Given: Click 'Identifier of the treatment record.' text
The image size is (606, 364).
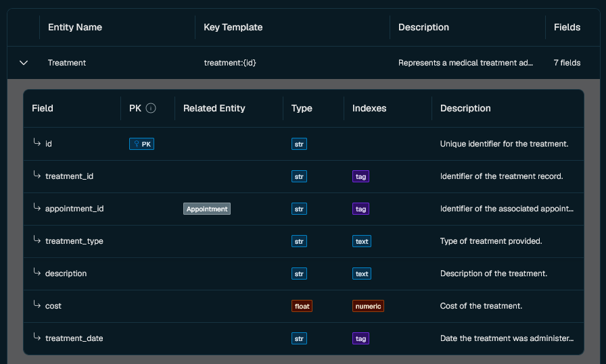Looking at the screenshot, I should point(501,176).
